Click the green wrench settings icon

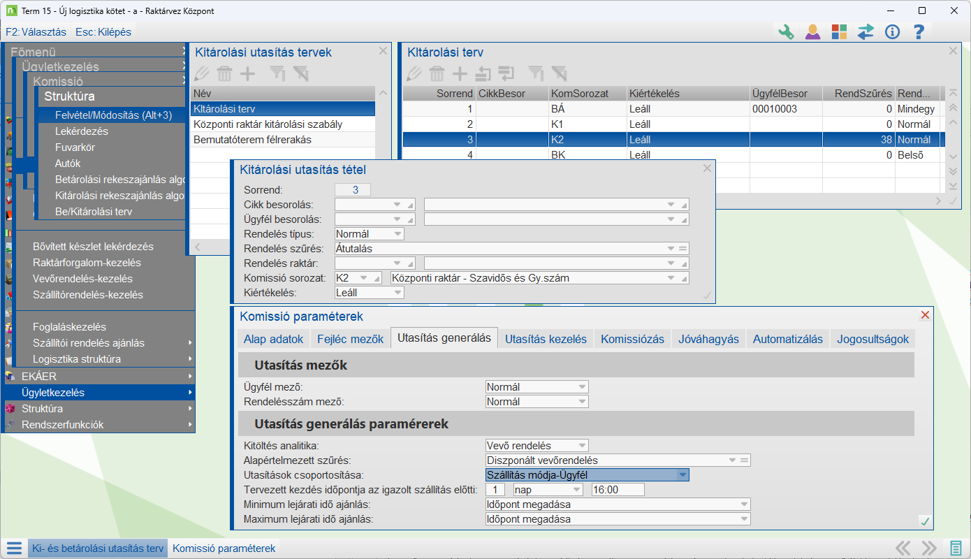coord(786,32)
